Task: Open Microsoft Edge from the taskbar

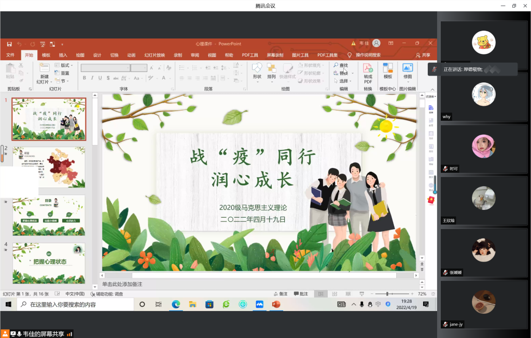Action: [x=175, y=304]
